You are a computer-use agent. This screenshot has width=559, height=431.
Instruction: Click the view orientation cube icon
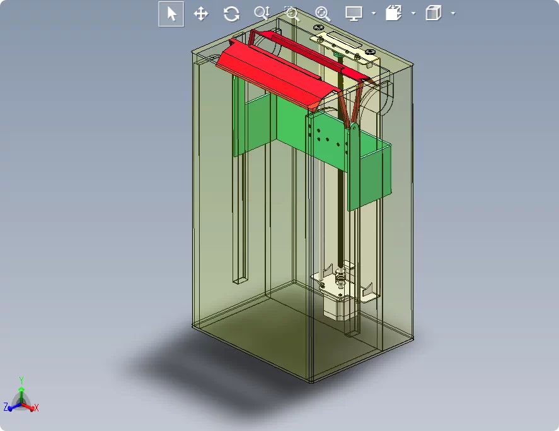coord(434,13)
